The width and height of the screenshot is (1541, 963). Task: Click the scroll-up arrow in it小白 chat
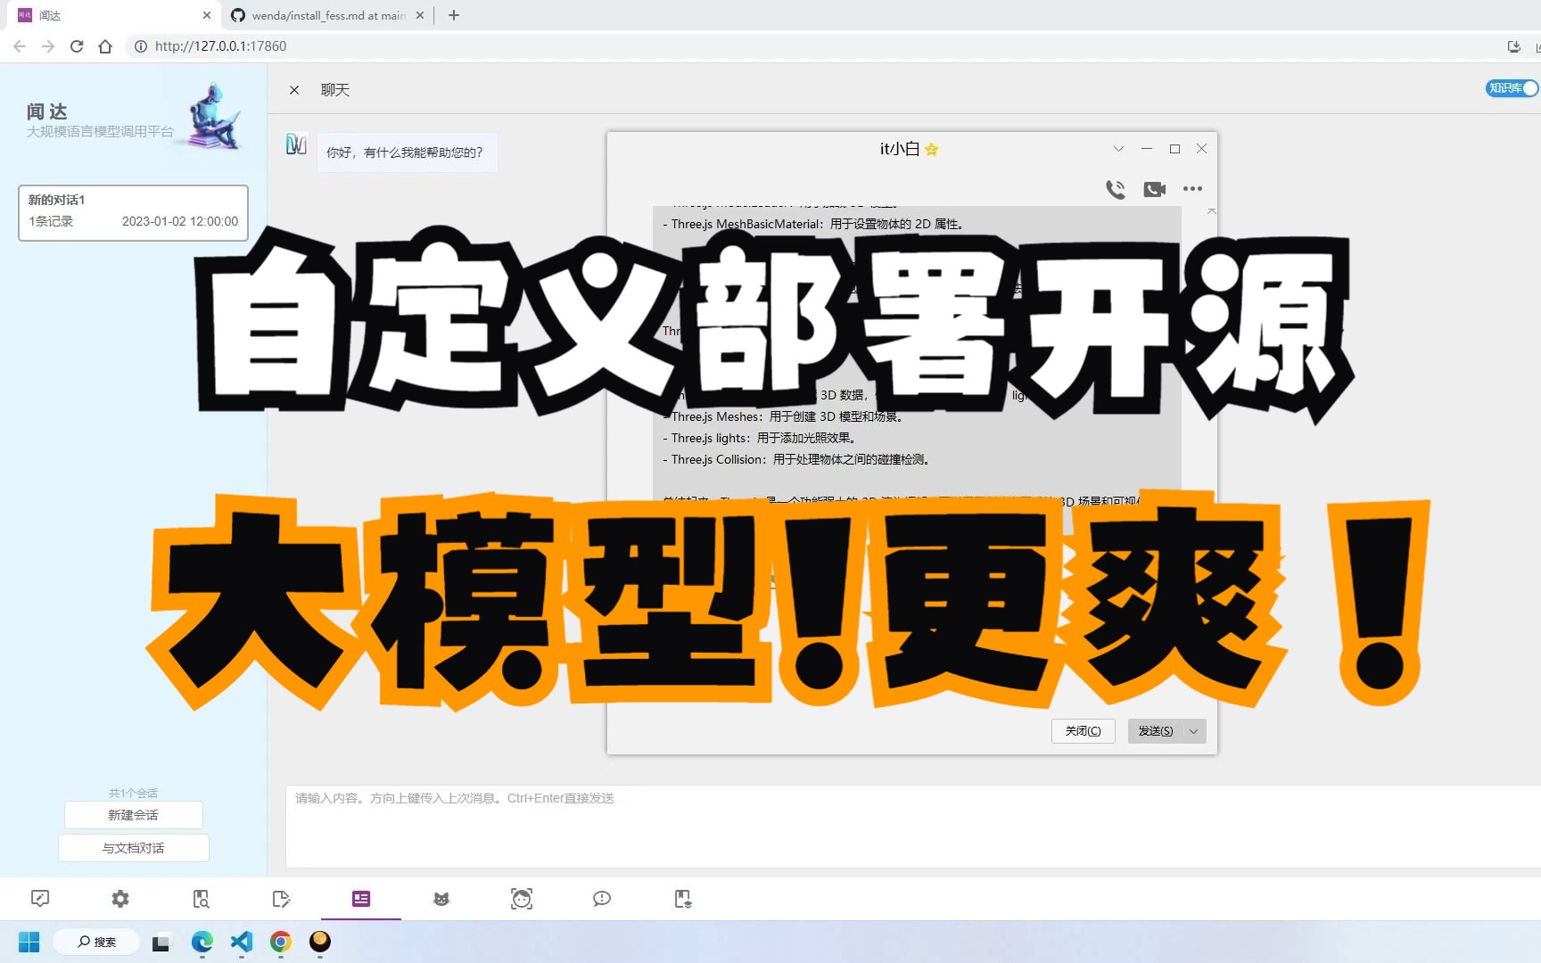(x=1211, y=211)
